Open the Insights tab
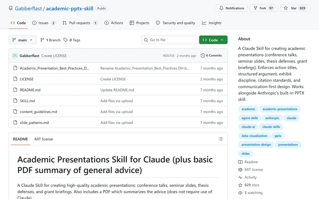This screenshot has height=199, width=319. (212, 23)
